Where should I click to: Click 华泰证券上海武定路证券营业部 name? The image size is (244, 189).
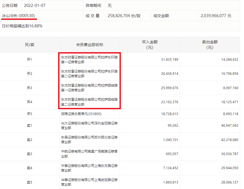89,182
